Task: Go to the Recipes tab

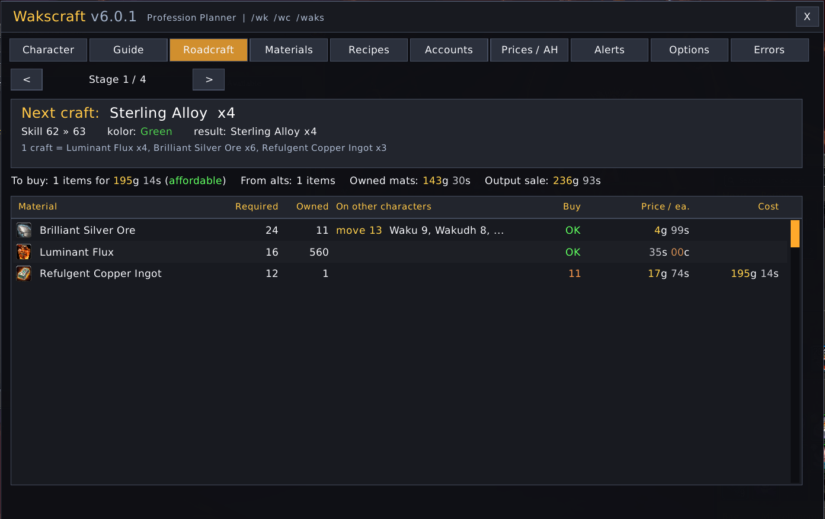Action: pyautogui.click(x=369, y=50)
